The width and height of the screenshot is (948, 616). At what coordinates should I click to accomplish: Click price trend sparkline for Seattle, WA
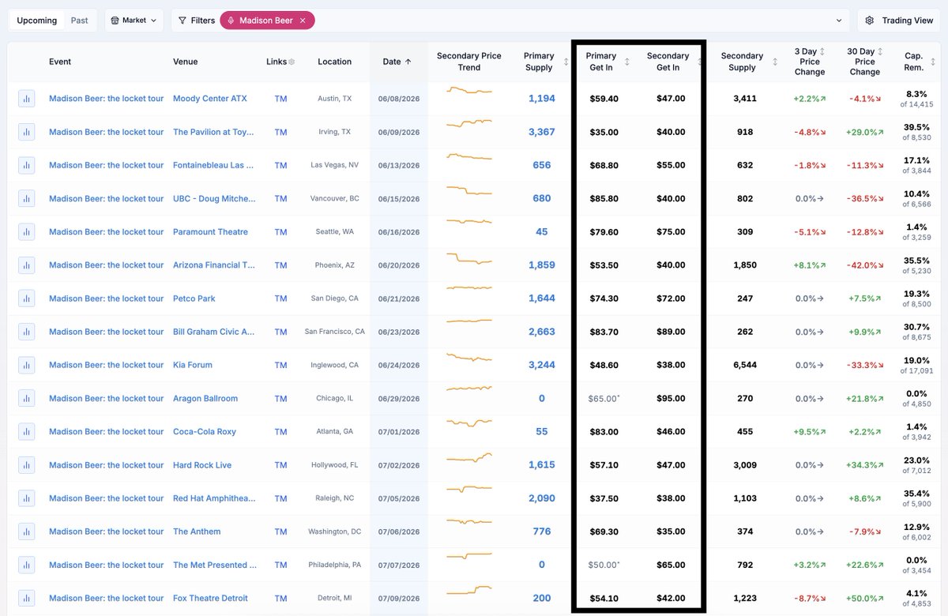point(469,220)
